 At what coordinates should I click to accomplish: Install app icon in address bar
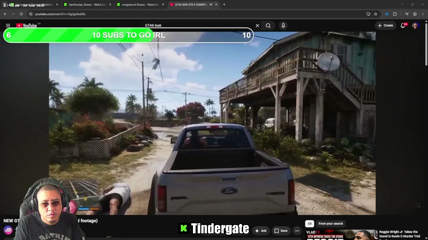coord(368,14)
